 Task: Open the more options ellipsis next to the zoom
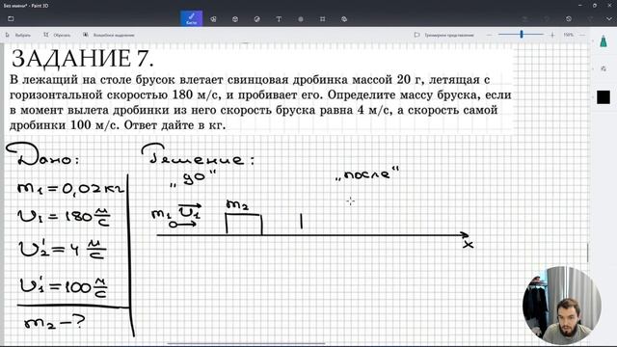(x=582, y=35)
